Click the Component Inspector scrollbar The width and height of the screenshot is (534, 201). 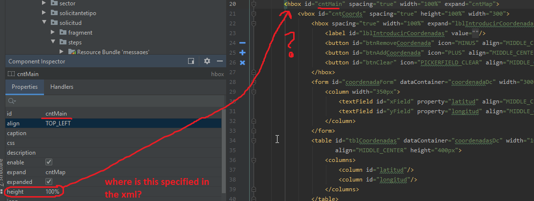tap(223, 150)
